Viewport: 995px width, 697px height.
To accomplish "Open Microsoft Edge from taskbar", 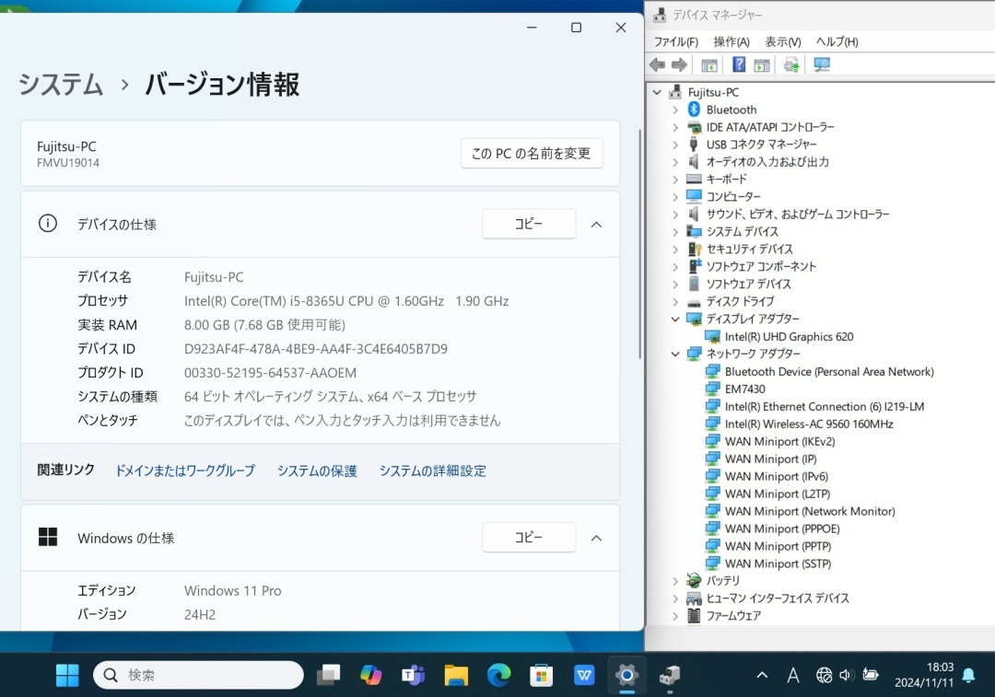I will pos(498,675).
